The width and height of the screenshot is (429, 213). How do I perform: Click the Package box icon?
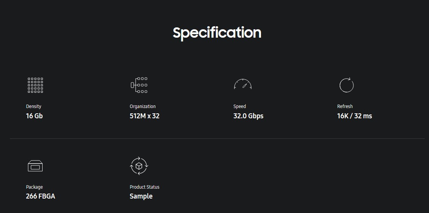(x=35, y=166)
